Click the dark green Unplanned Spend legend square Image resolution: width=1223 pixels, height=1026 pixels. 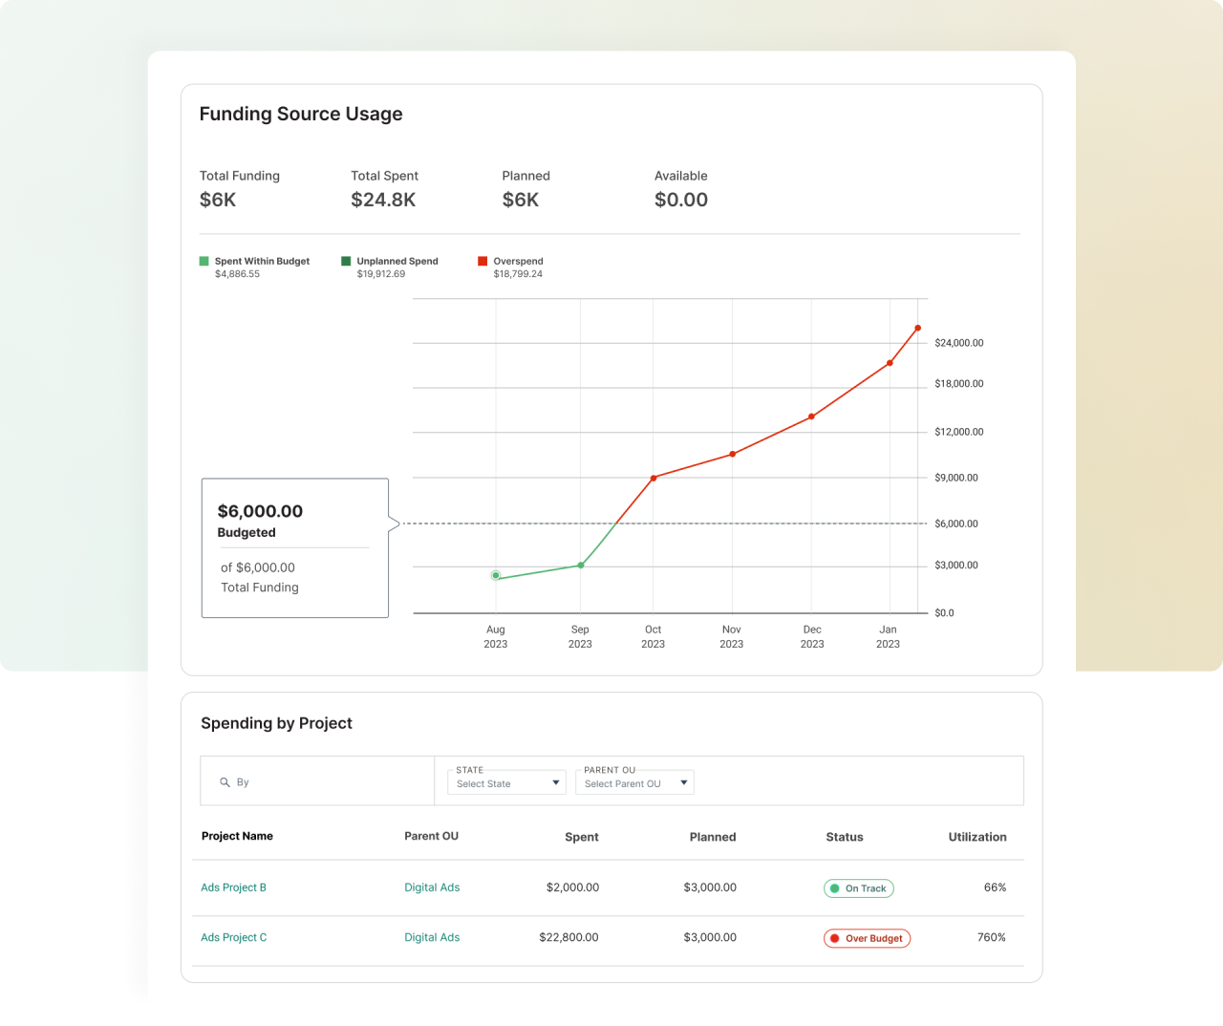tap(345, 260)
